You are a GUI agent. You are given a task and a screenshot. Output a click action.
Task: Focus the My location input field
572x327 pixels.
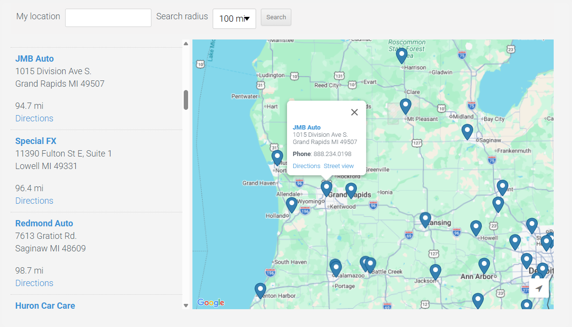tap(108, 17)
